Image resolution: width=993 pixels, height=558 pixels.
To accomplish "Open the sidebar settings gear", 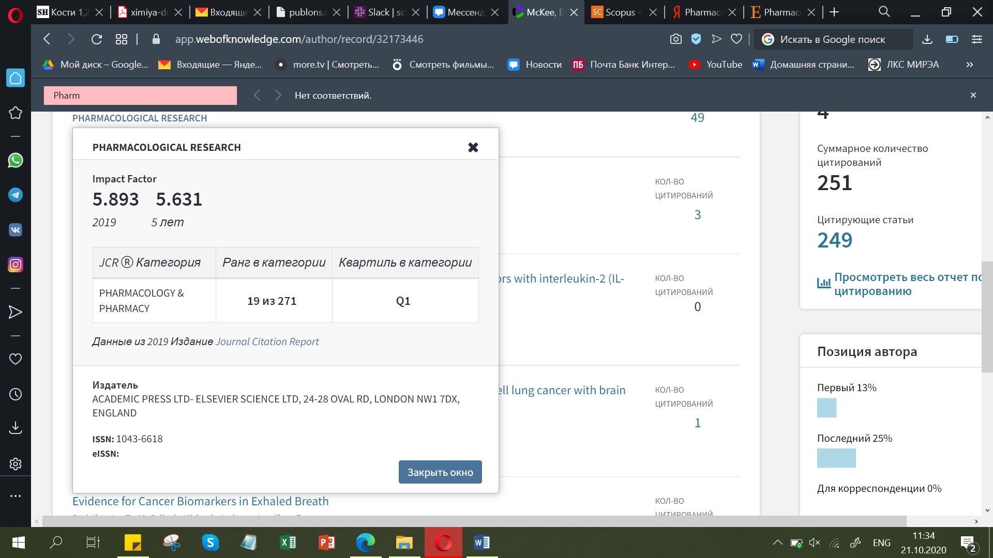I will click(16, 463).
